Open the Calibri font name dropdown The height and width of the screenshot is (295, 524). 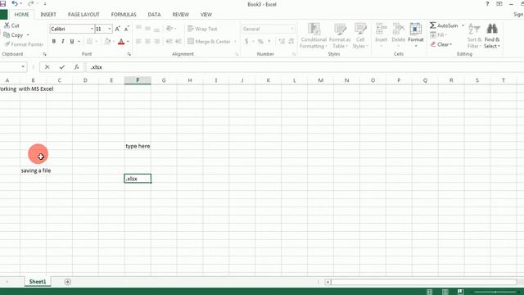pos(92,29)
